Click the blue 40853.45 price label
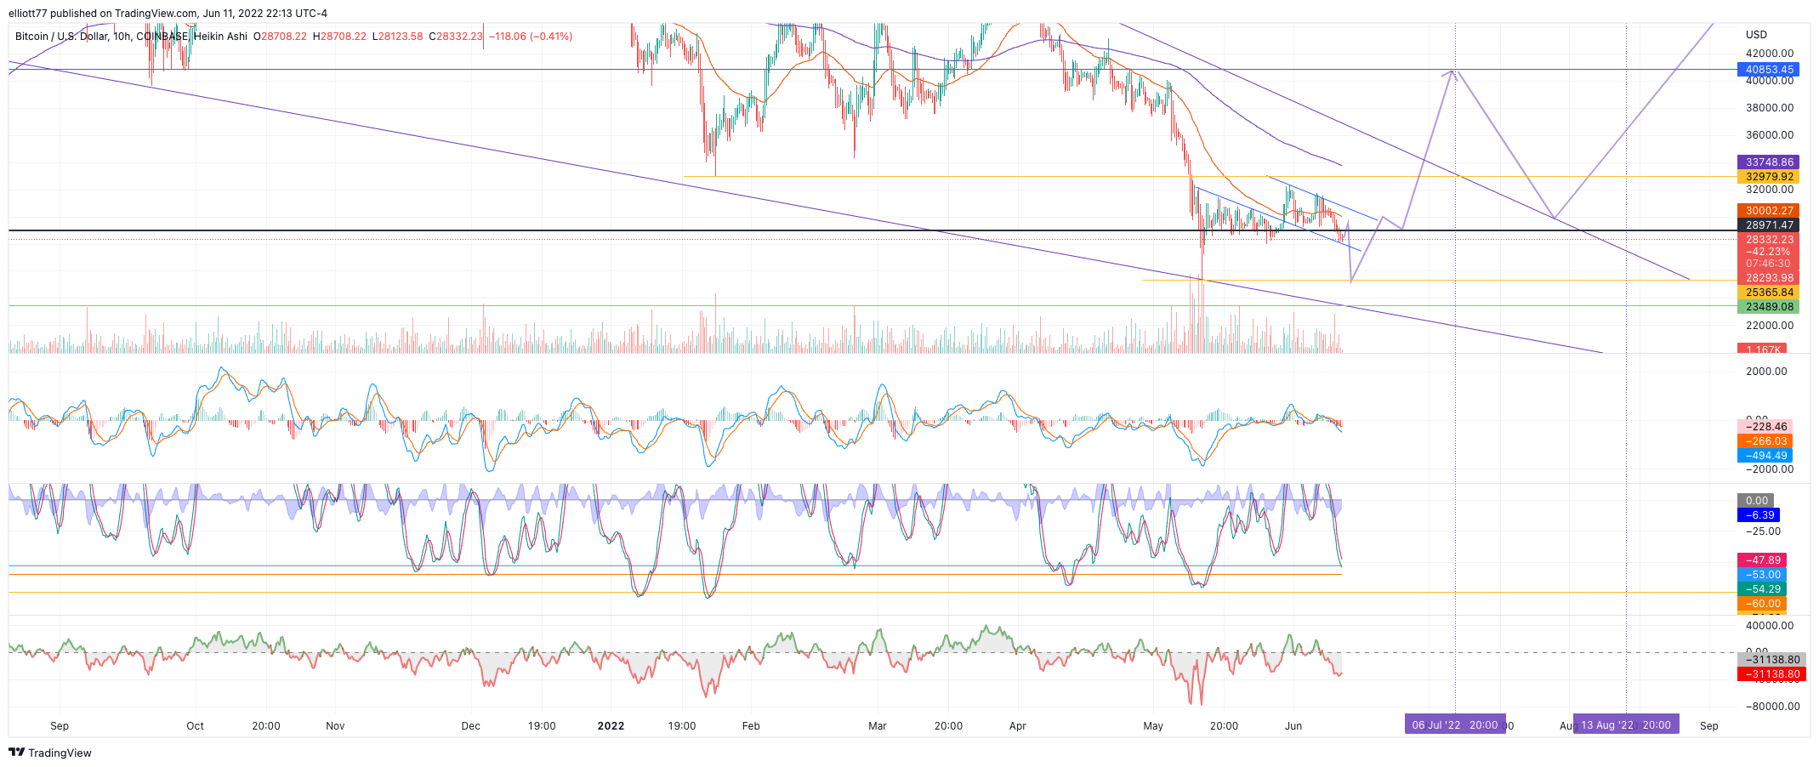The width and height of the screenshot is (1819, 767). click(1769, 70)
